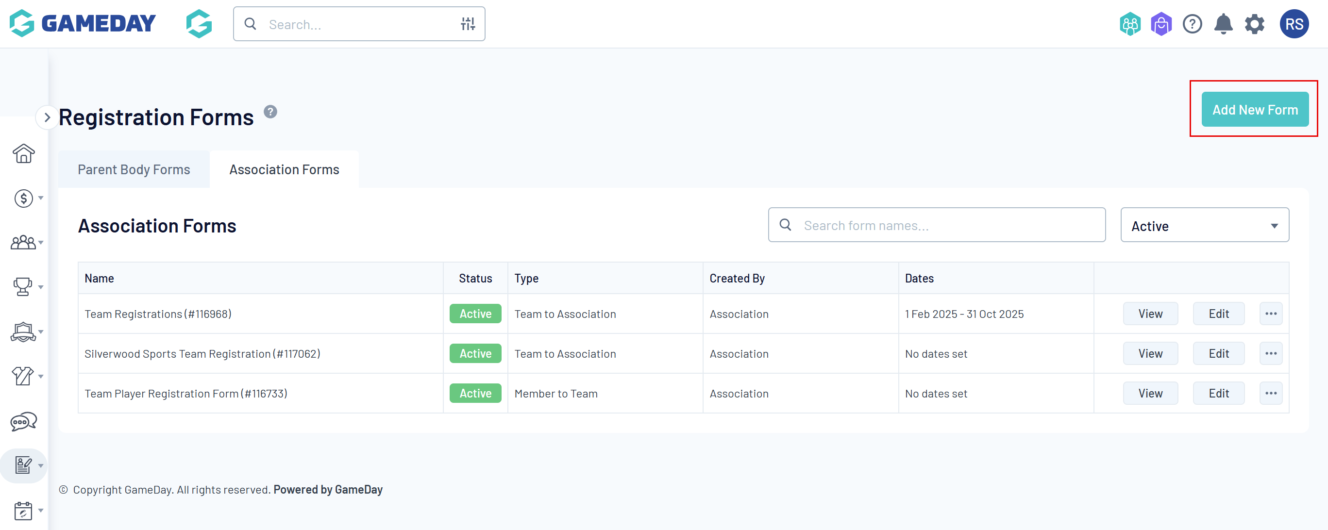Open more options for Team Player Registration Form
Image resolution: width=1328 pixels, height=530 pixels.
[1270, 394]
